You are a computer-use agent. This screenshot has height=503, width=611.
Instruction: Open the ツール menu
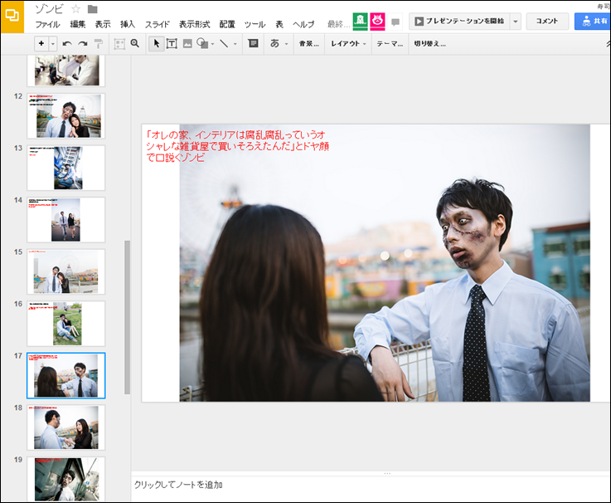click(x=255, y=24)
